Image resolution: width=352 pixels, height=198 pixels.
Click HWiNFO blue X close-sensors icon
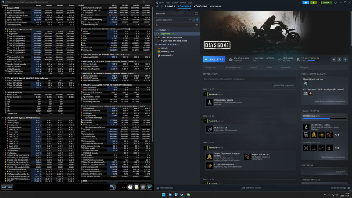149,187
